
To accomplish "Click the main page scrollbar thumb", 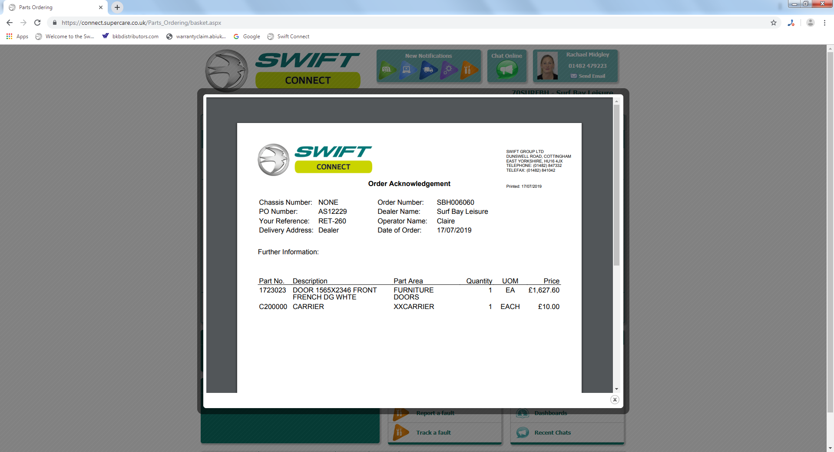I will click(x=830, y=233).
